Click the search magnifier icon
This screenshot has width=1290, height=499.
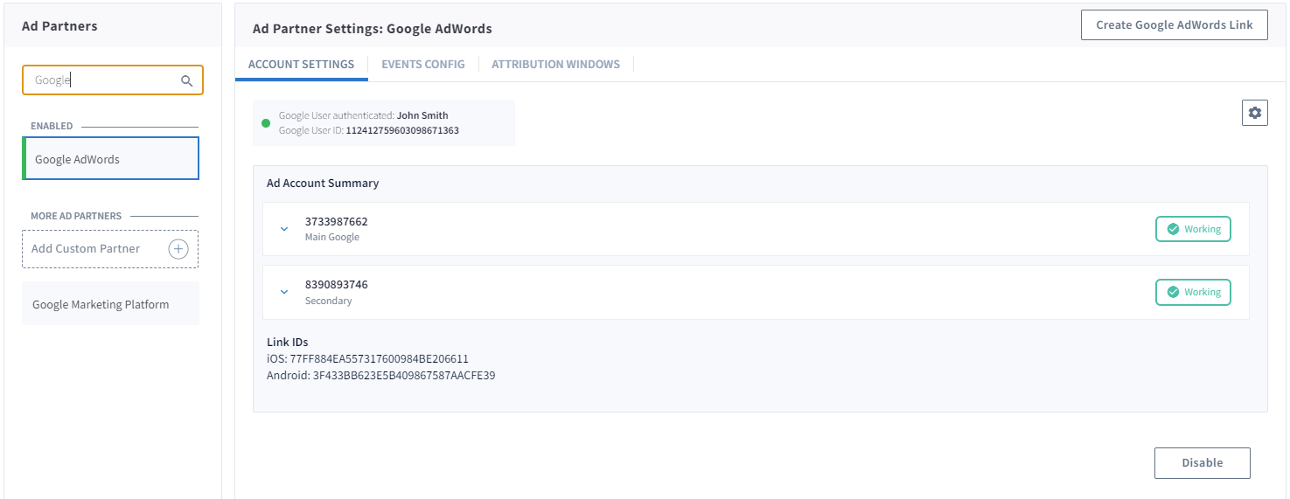point(186,80)
